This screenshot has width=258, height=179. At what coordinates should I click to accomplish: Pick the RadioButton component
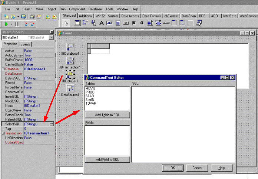pyautogui.click(x=142, y=23)
